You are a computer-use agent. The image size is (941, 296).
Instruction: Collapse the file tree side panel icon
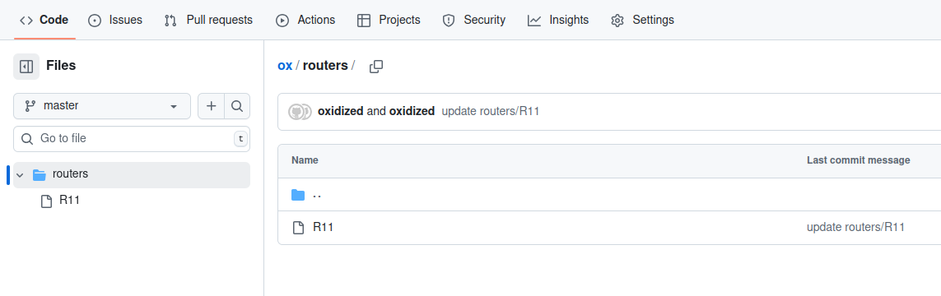click(26, 66)
